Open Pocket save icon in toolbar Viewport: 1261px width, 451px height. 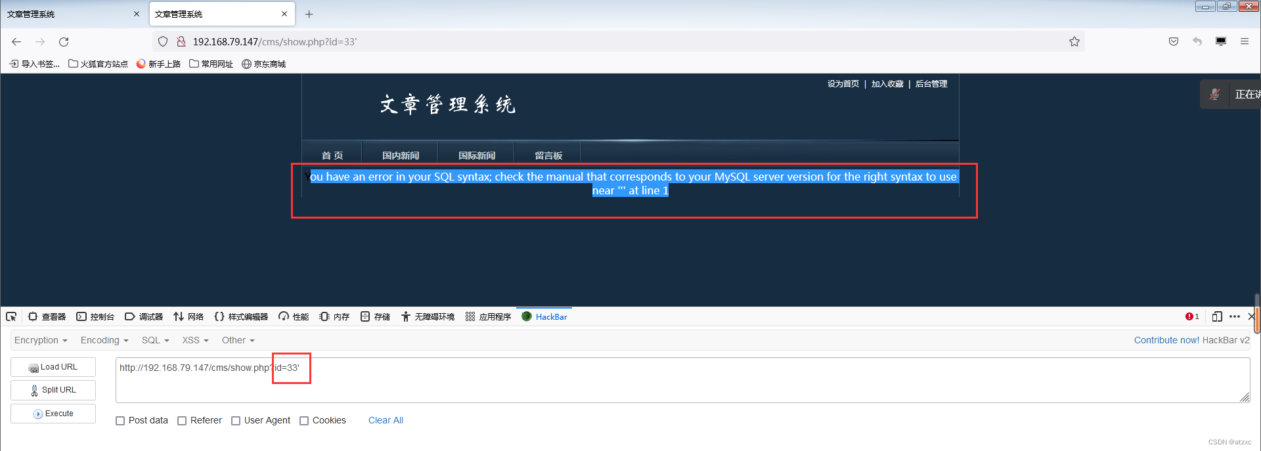tap(1174, 41)
